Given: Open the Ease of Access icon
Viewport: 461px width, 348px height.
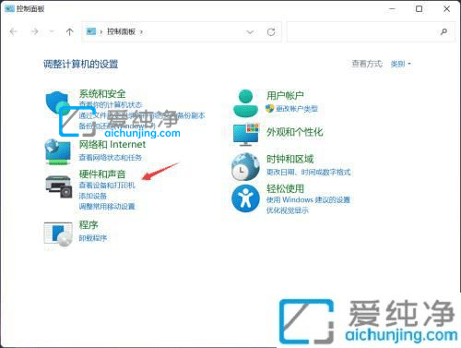Looking at the screenshot, I should coord(245,198).
